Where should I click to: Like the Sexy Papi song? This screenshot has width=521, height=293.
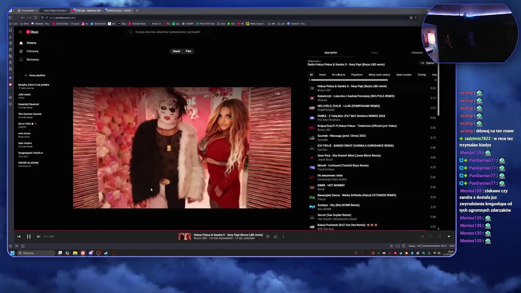pos(276,236)
